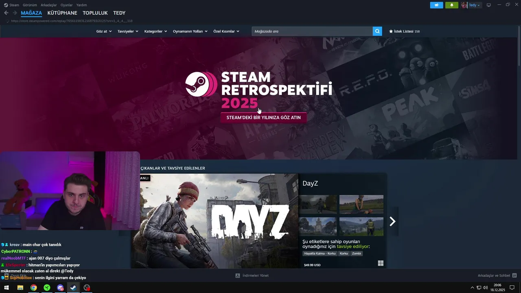
Task: Click the blue magnifier search button
Action: click(x=377, y=31)
